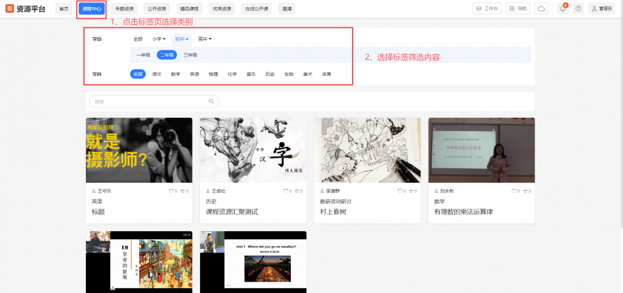Open the 在线公开课 tab
This screenshot has height=293, width=623.
click(257, 9)
